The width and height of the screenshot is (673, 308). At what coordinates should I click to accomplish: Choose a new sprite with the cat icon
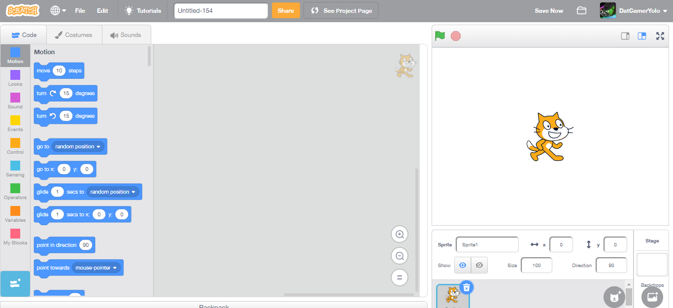(614, 297)
